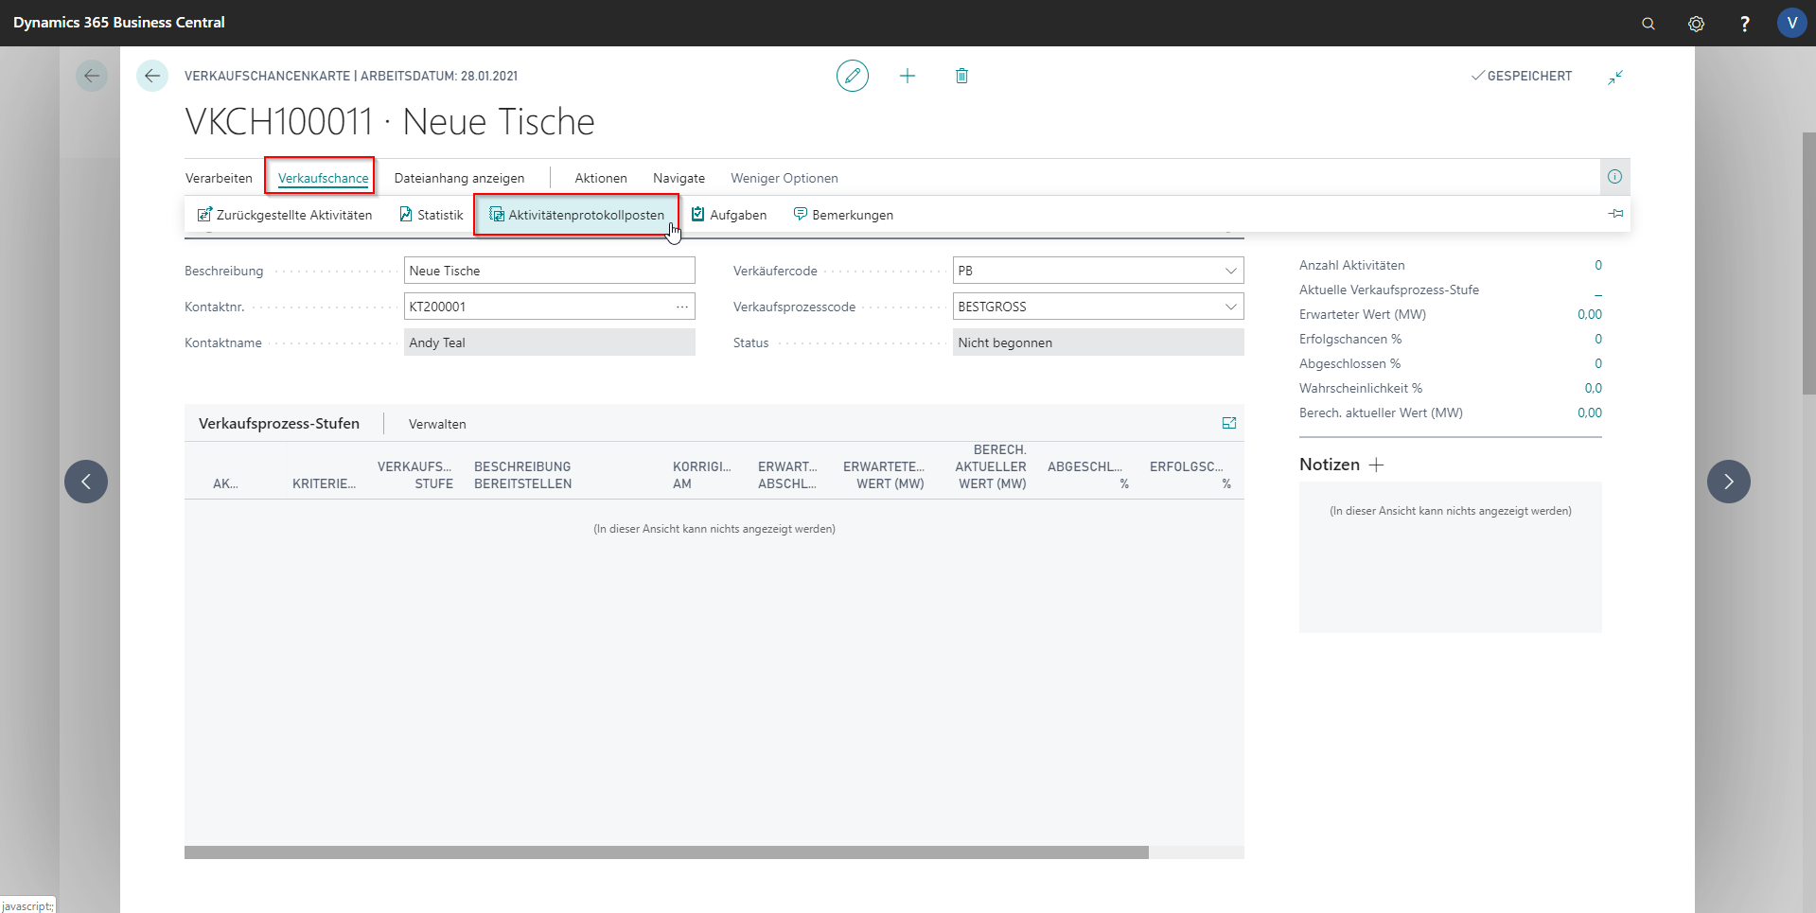Open the Verarbeiten menu

(x=219, y=178)
